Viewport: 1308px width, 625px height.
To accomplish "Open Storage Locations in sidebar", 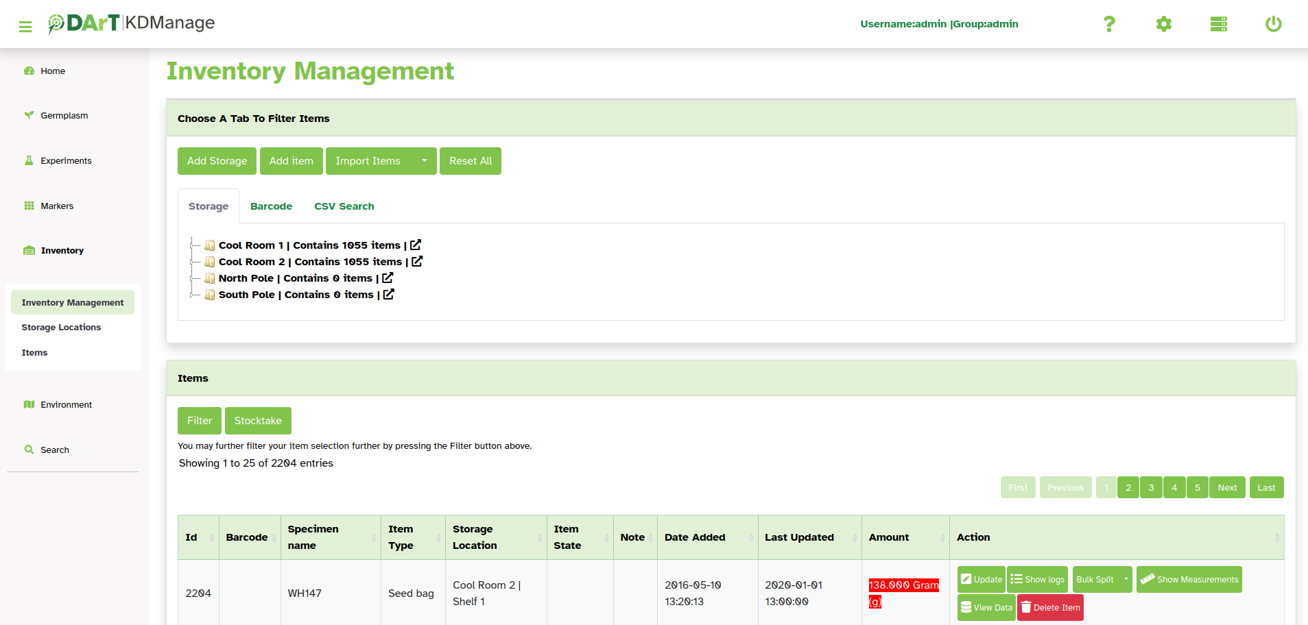I will click(61, 328).
